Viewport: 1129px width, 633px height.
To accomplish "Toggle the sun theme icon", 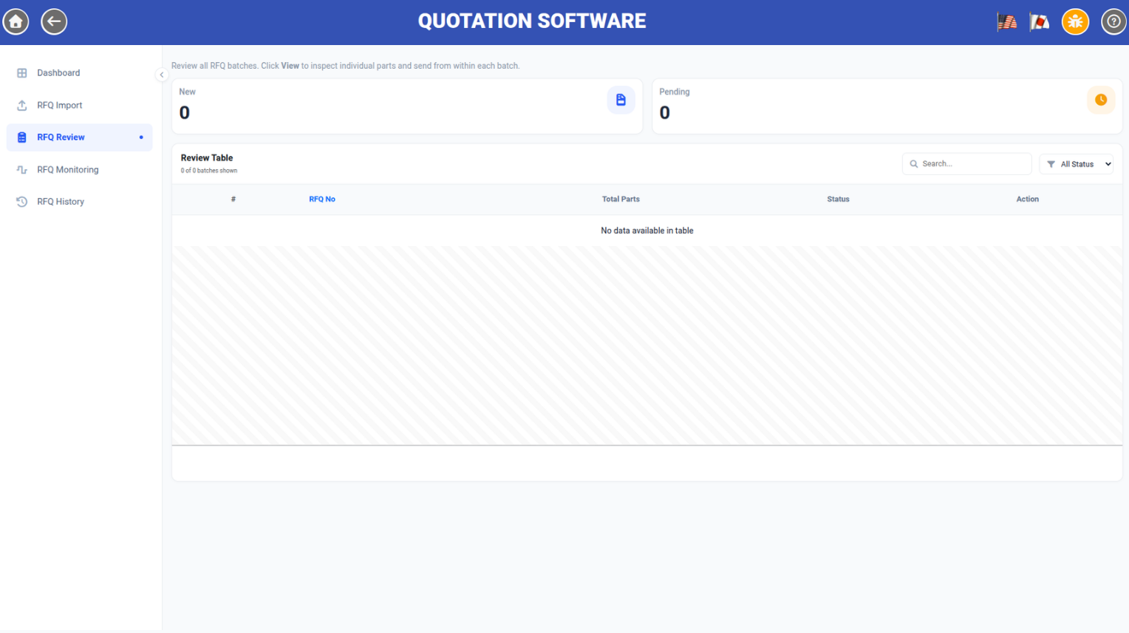I will click(x=1075, y=21).
